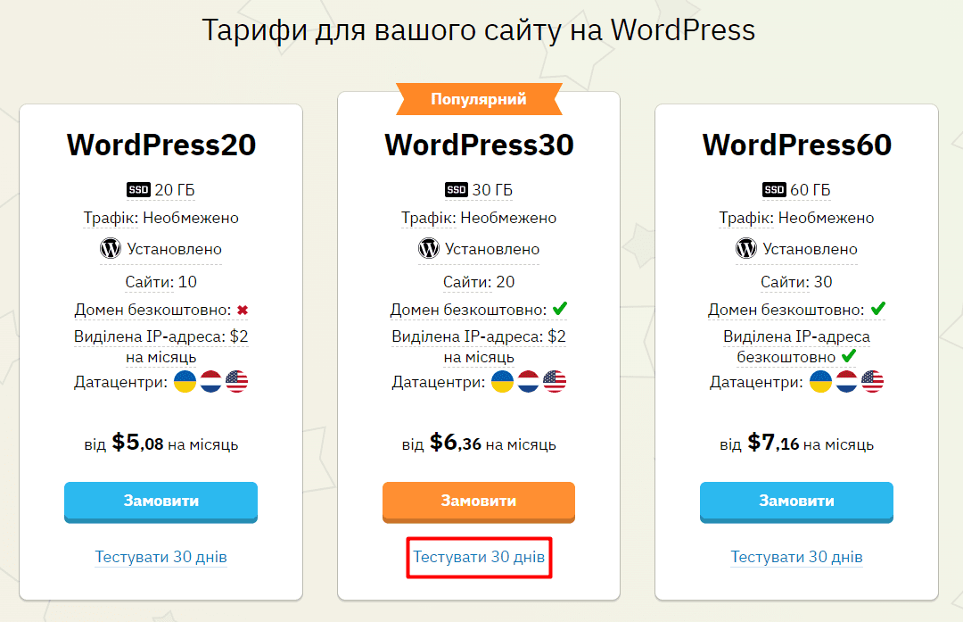Viewport: 963px width, 622px height.
Task: Click the Netherlands flag in WordPress20 datacenters
Action: [x=210, y=381]
